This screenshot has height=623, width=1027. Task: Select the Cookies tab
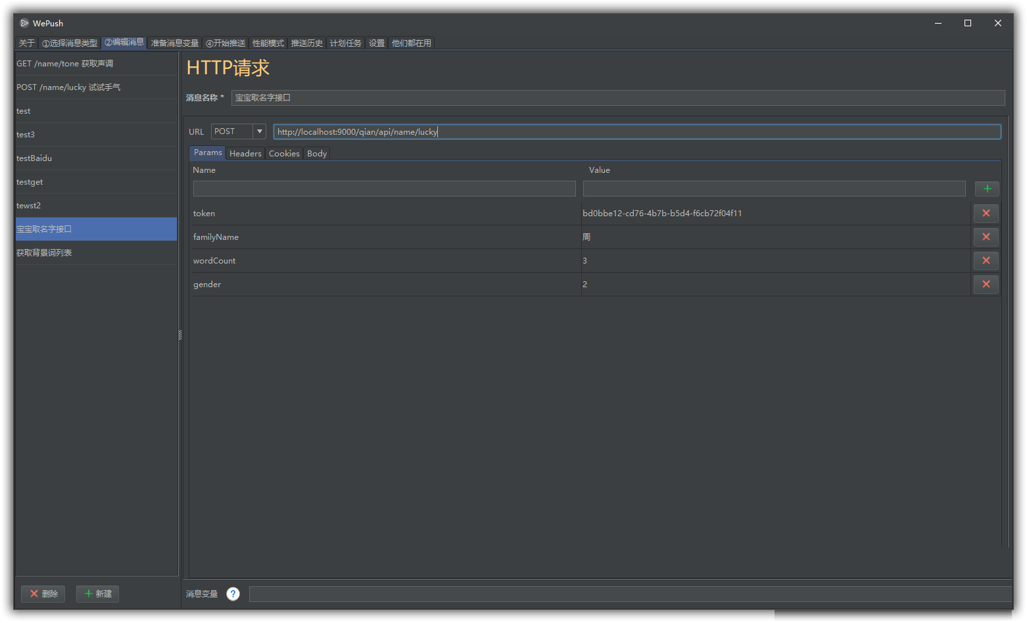[284, 154]
